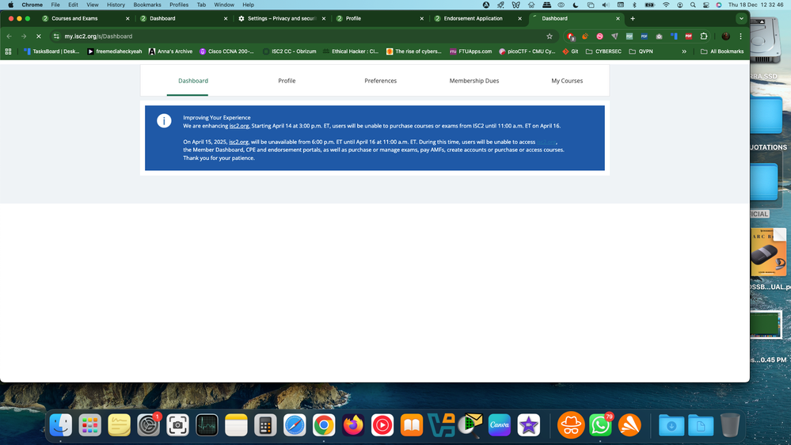791x445 pixels.
Task: Open the bookmarks apps grid icon
Action: click(x=8, y=51)
